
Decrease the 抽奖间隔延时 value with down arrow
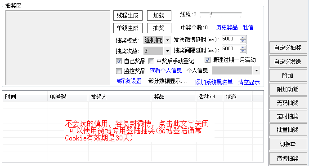243,51
